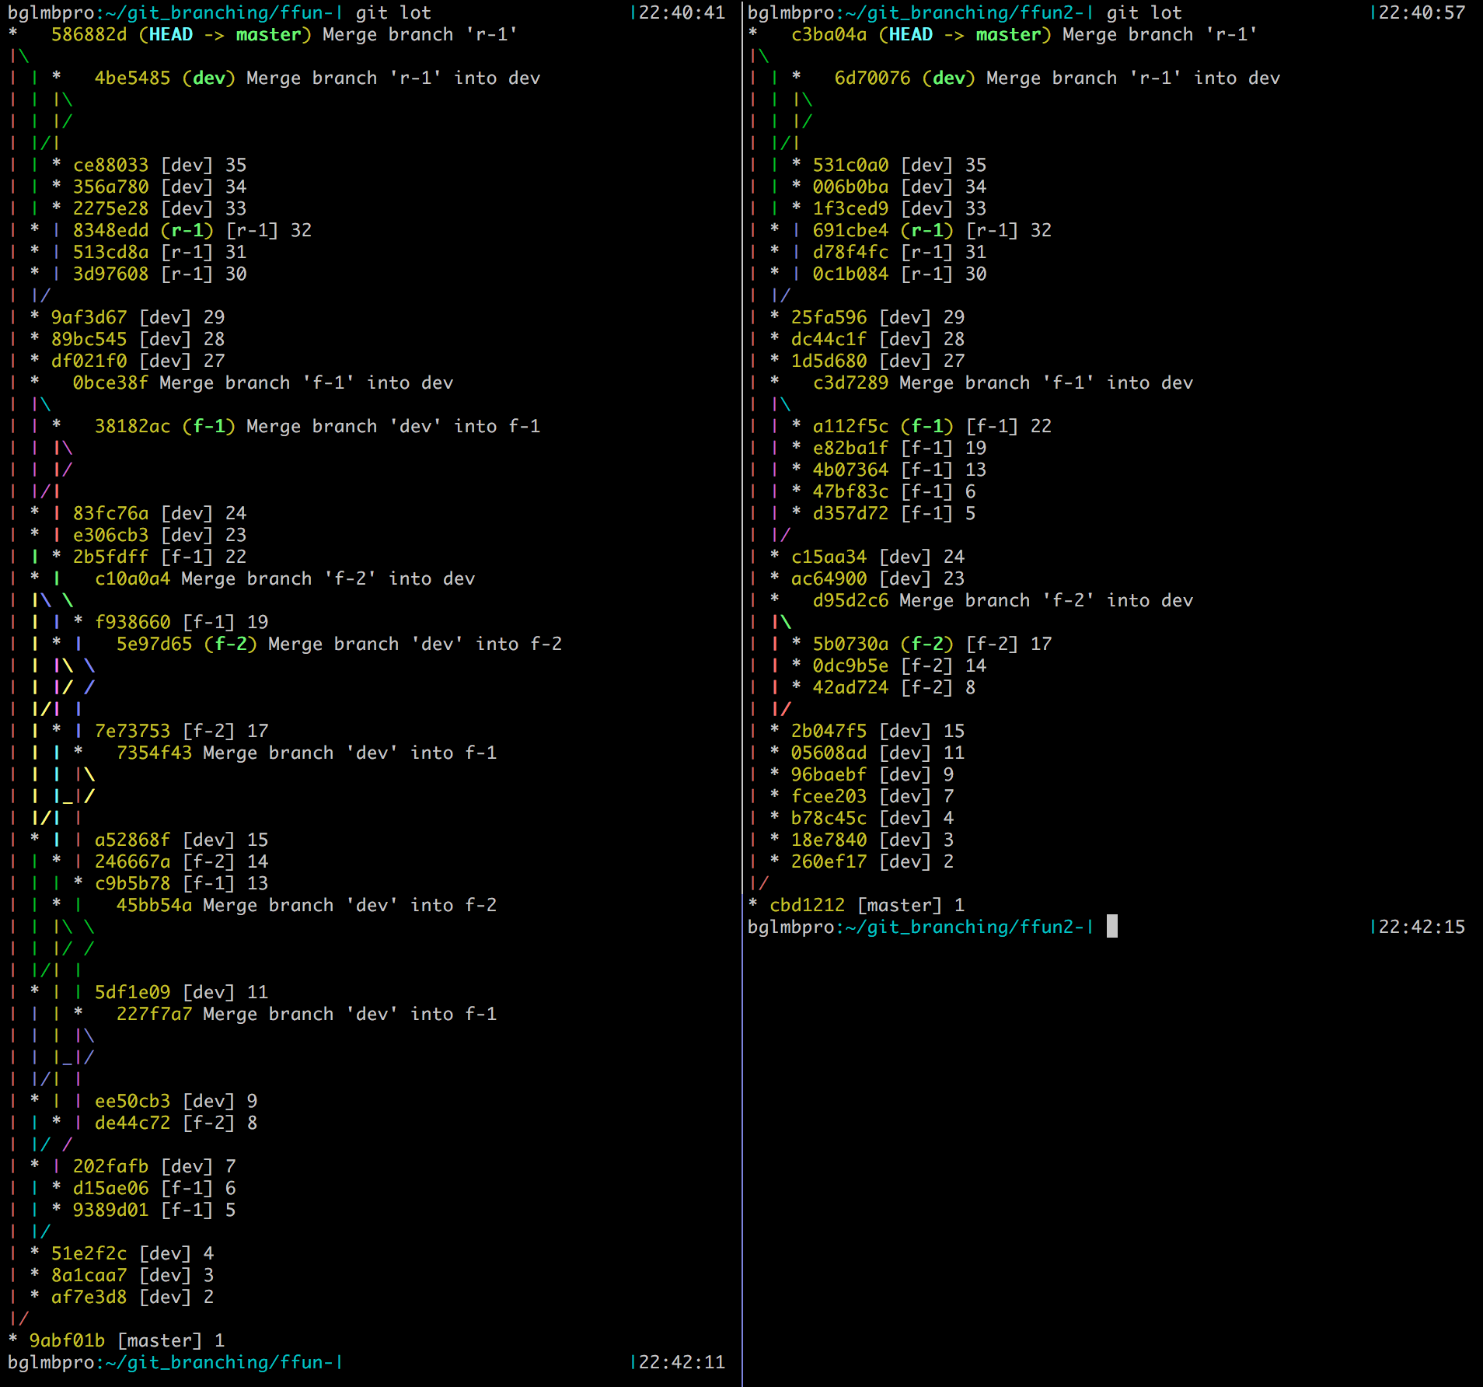Click commit hash 9389d01
This screenshot has height=1387, width=1483.
110,1211
